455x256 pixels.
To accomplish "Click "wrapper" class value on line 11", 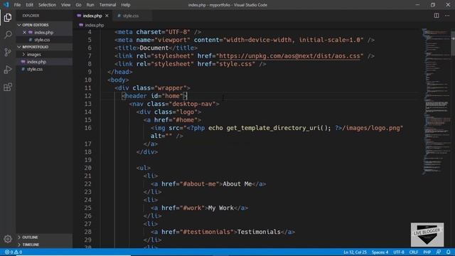I will 171,87.
